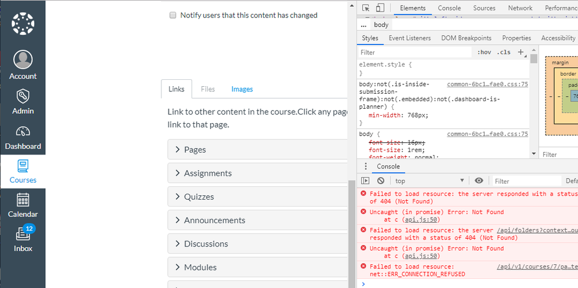Go to Dashboard via sidebar icon
This screenshot has width=578, height=288.
[x=23, y=137]
